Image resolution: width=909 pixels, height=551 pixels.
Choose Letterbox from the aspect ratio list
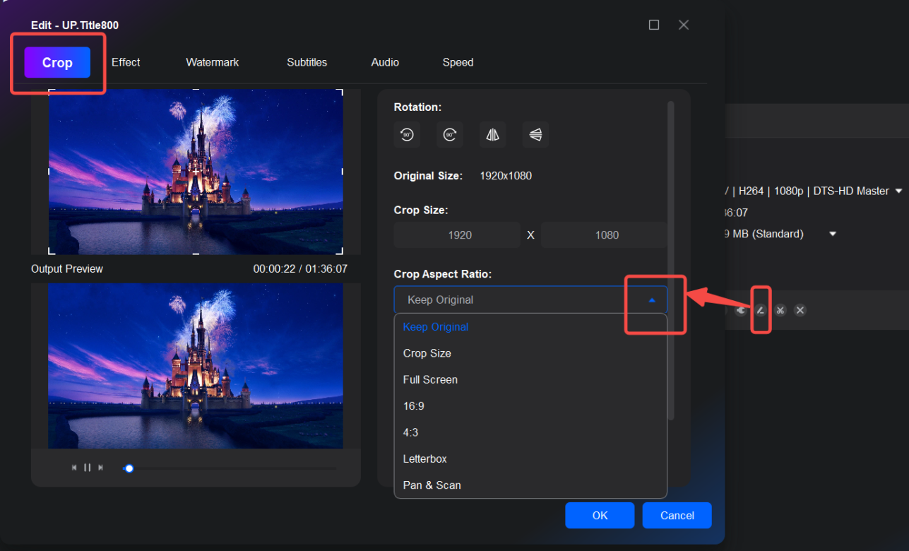tap(424, 459)
